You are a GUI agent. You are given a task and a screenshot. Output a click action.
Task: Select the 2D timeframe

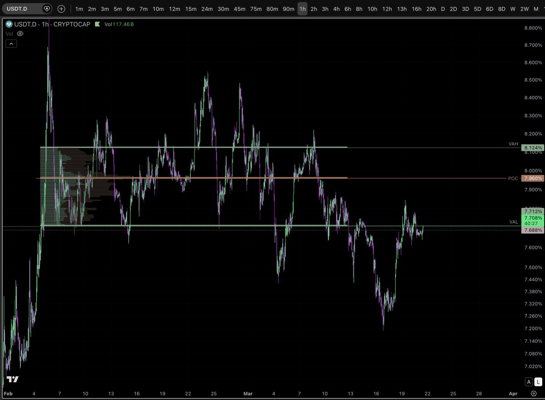pos(453,9)
